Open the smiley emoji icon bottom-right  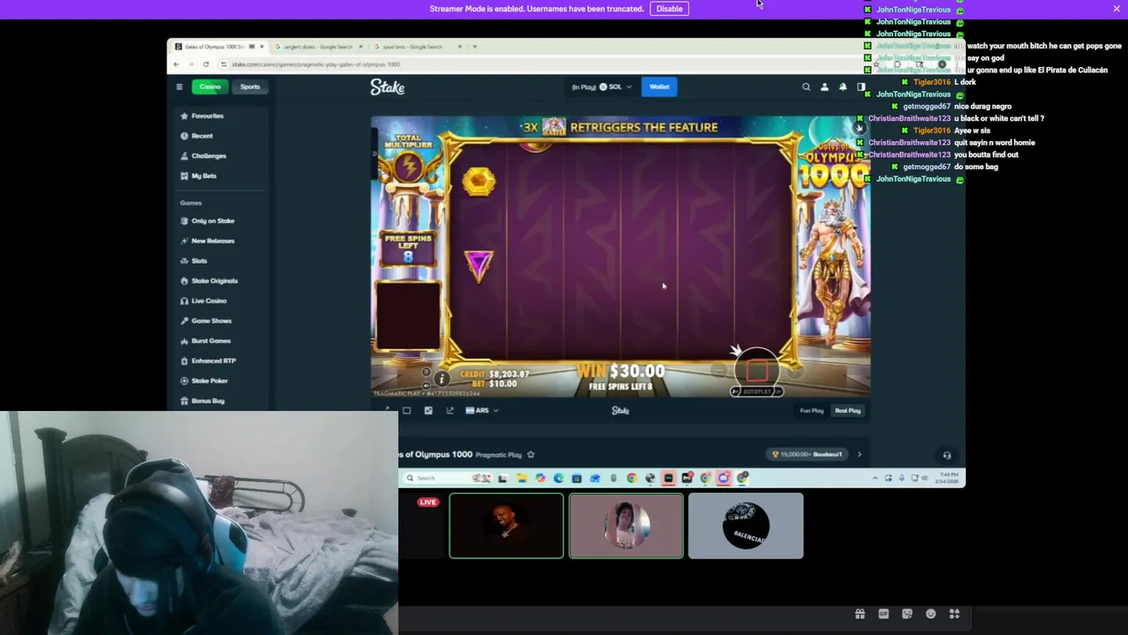(x=931, y=614)
